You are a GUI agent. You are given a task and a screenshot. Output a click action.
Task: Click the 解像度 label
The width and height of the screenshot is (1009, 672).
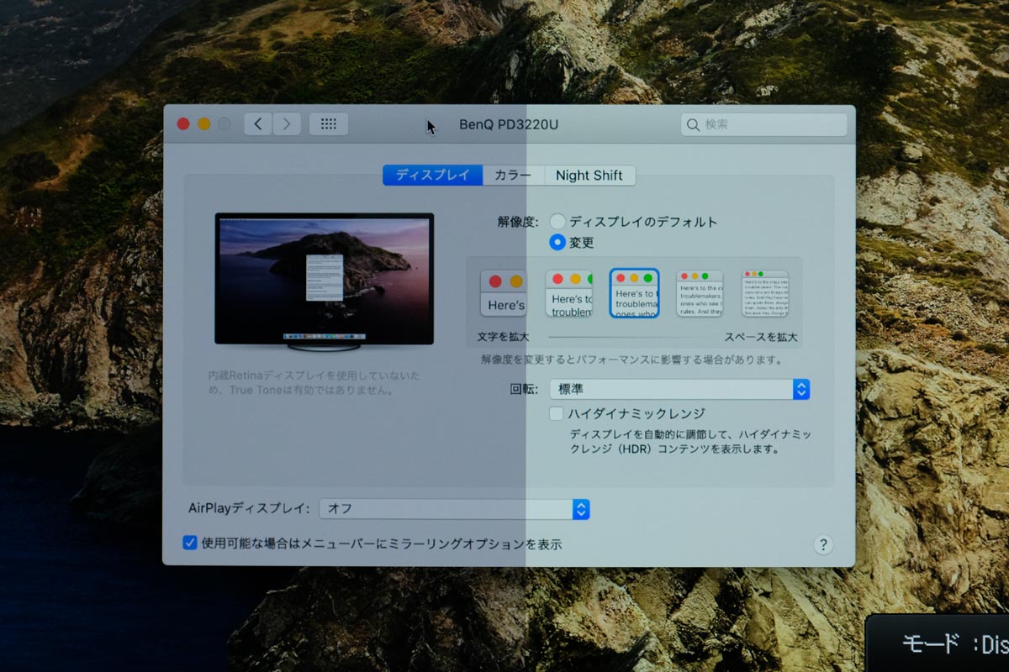(x=518, y=222)
